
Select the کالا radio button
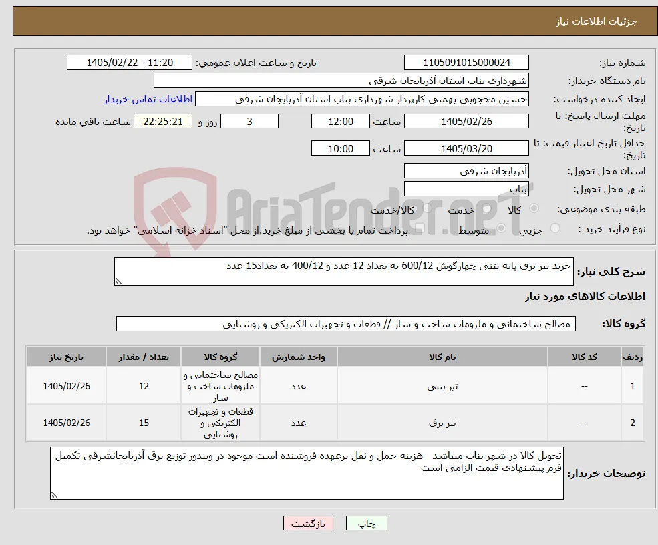[x=534, y=208]
